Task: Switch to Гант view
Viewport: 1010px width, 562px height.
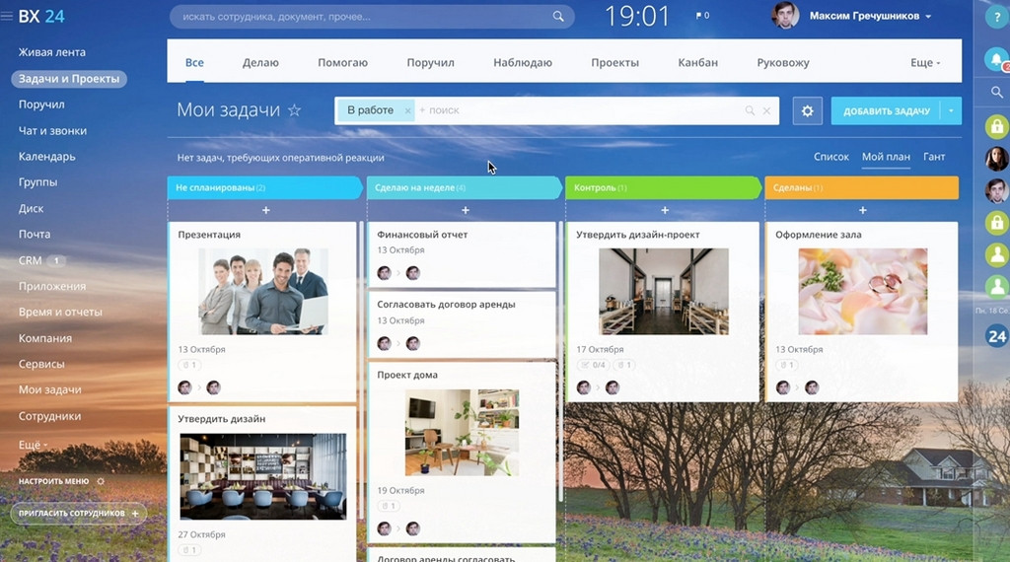Action: pos(934,157)
